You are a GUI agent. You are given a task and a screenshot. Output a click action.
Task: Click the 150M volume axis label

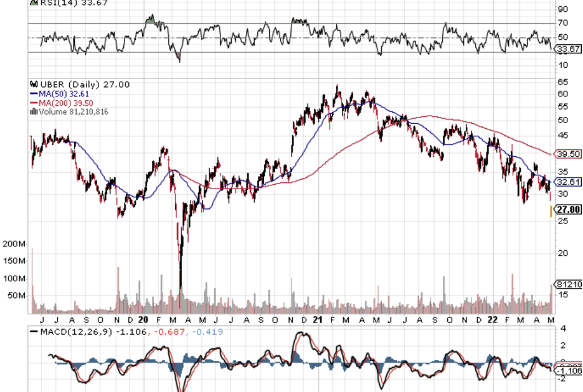point(14,261)
